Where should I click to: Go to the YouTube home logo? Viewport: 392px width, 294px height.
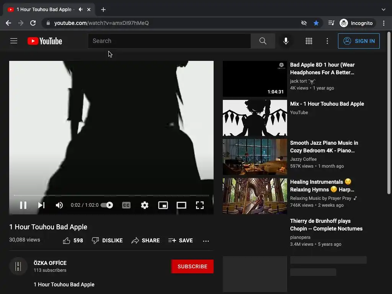[45, 41]
